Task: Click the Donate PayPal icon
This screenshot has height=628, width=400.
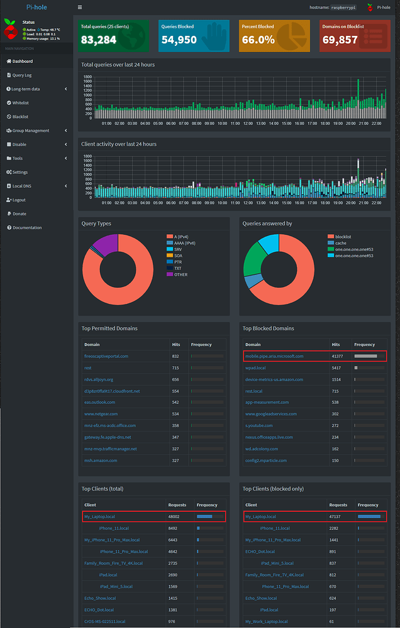Action: (9, 214)
